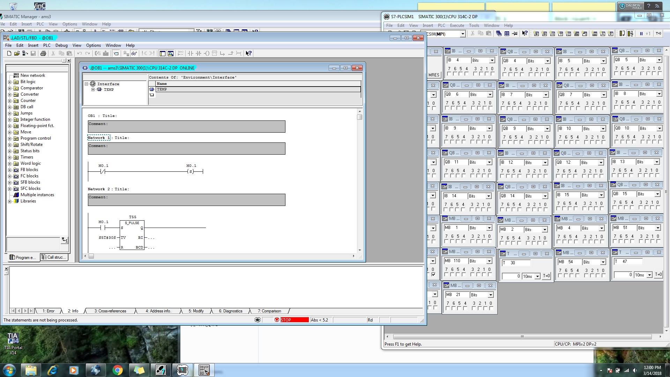Click the Close branch icon in toolbar

click(x=231, y=53)
